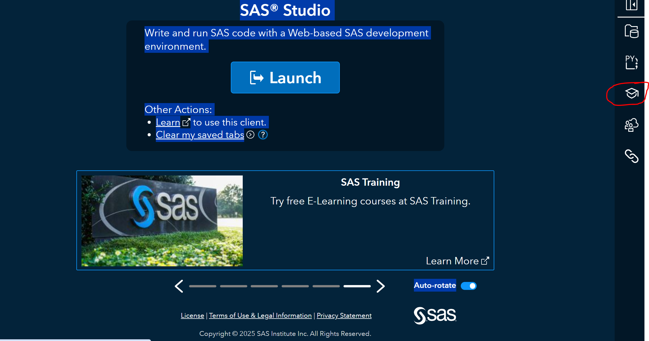The width and height of the screenshot is (649, 341).
Task: Select the last carousel indicator segment
Action: (x=357, y=286)
